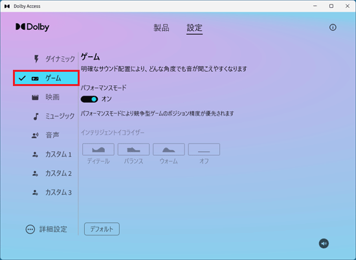Select the ダイナミック profile label
Screen dimensions: 356x260
(60, 59)
